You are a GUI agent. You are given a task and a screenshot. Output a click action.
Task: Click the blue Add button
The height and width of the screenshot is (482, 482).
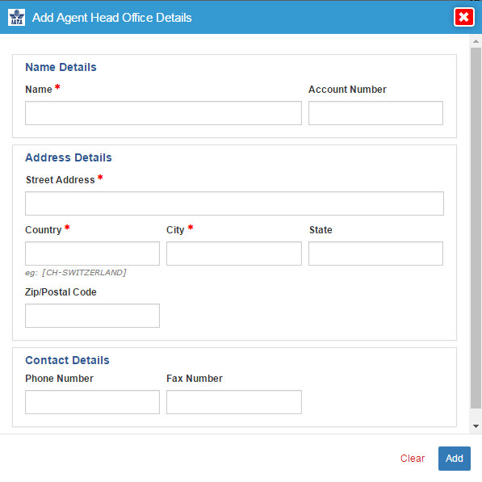(x=455, y=459)
